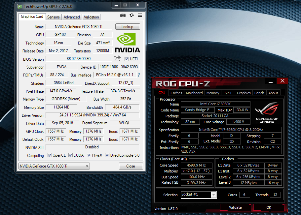
Task: Switch to the Mainboard tab
Action: (x=194, y=93)
